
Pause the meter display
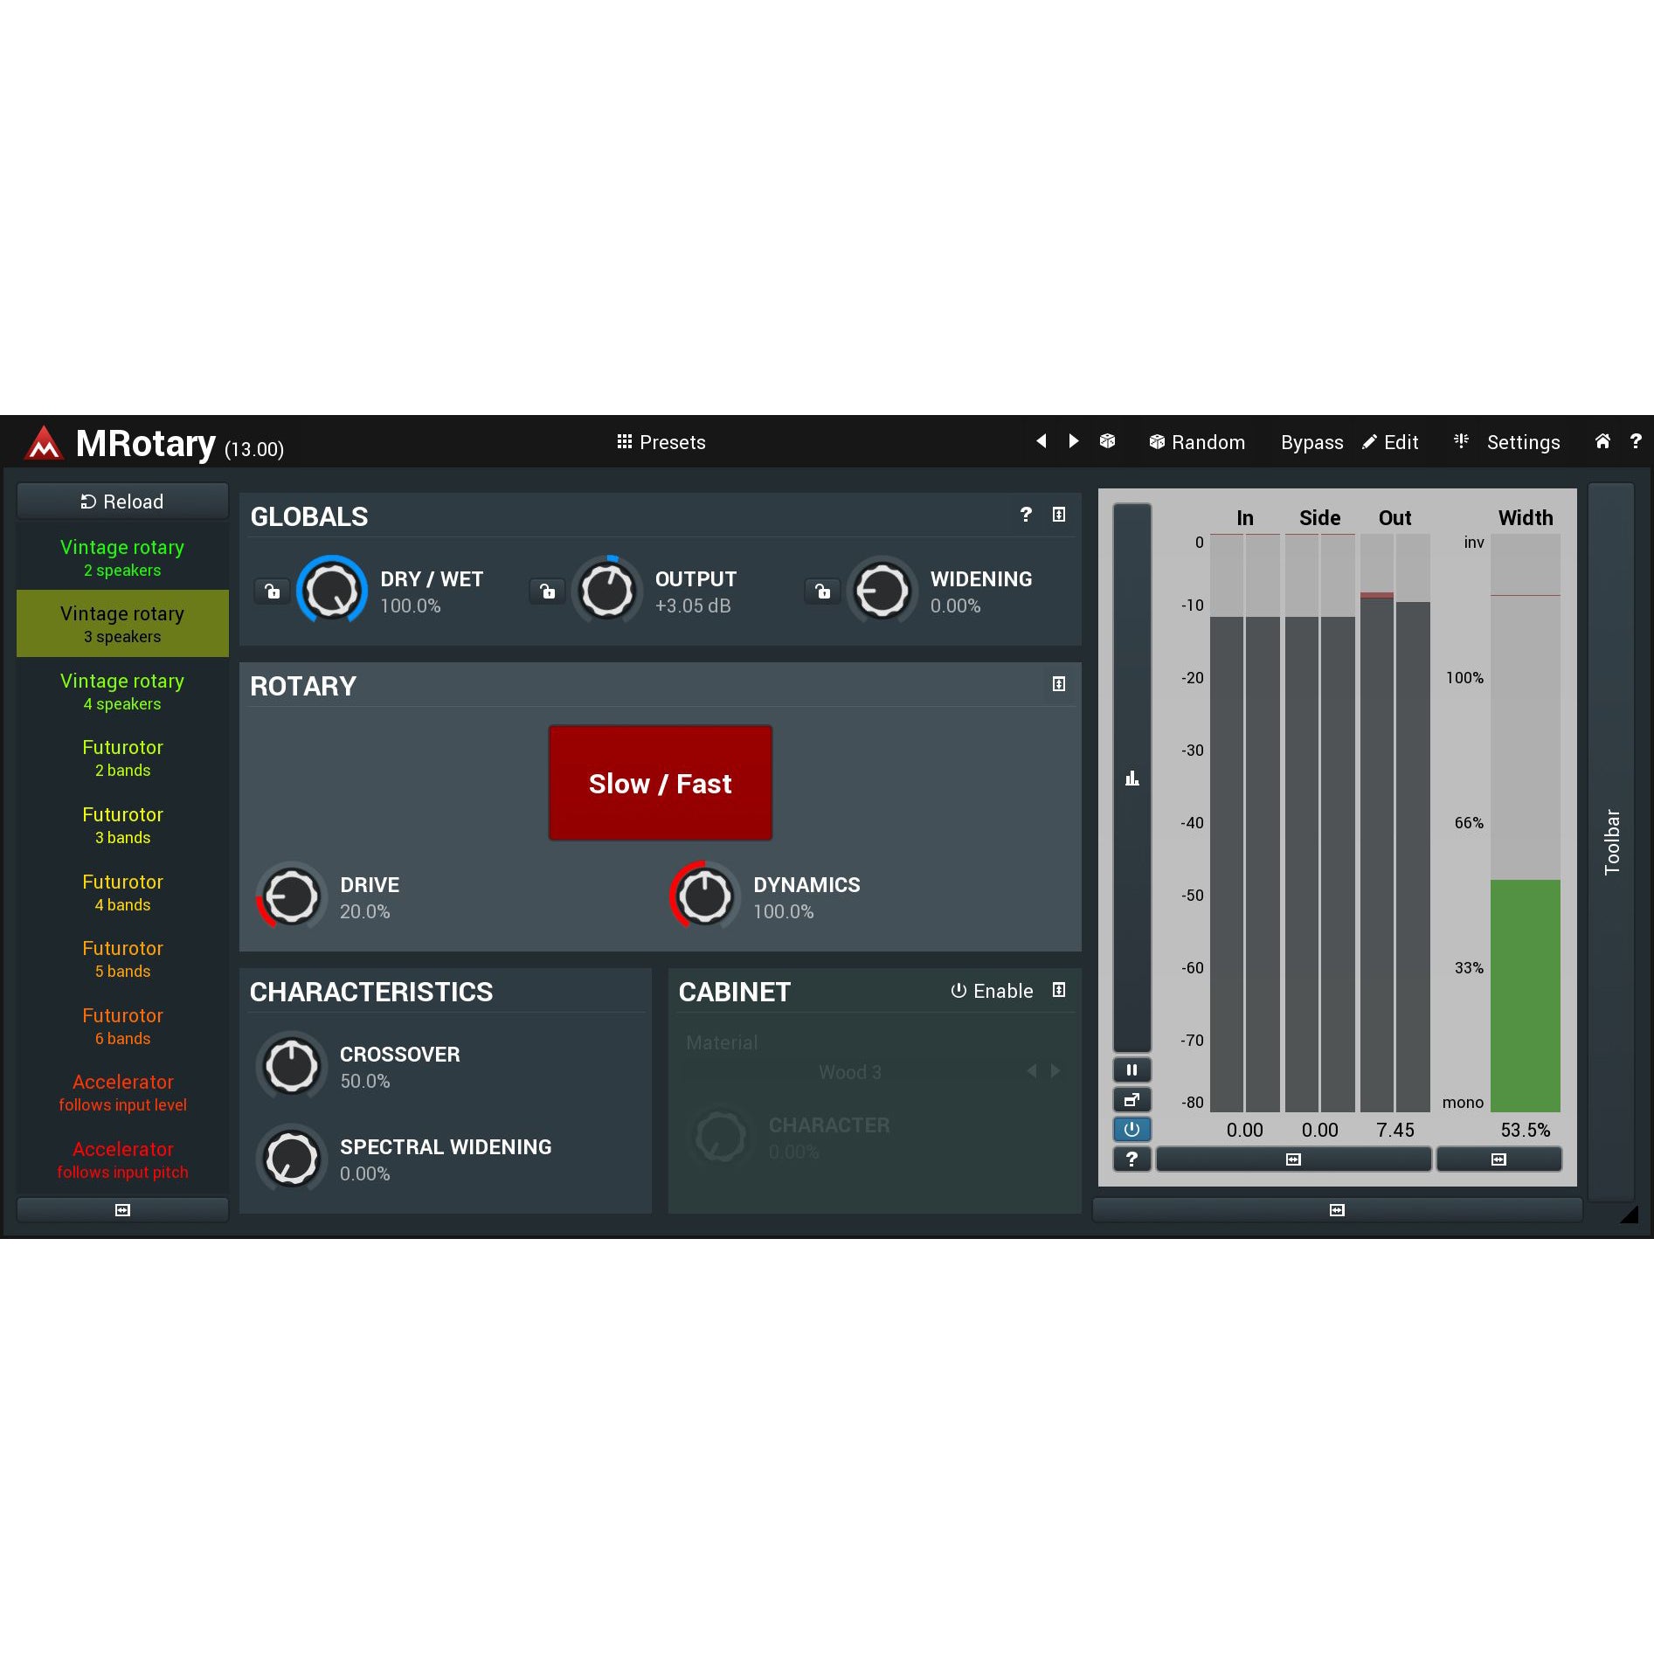coord(1132,1070)
